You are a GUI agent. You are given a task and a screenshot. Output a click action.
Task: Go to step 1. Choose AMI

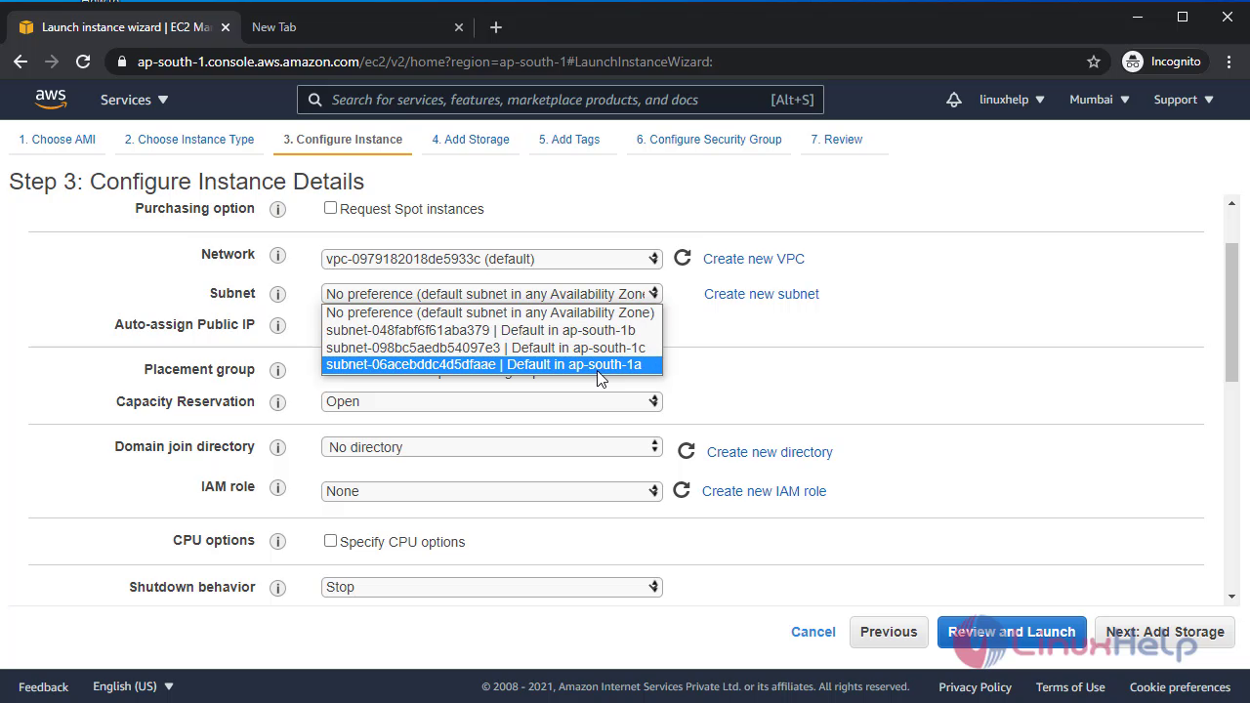point(58,140)
